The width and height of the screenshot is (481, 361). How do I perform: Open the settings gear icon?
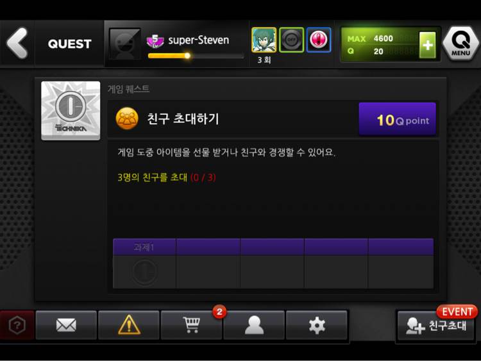(x=317, y=325)
